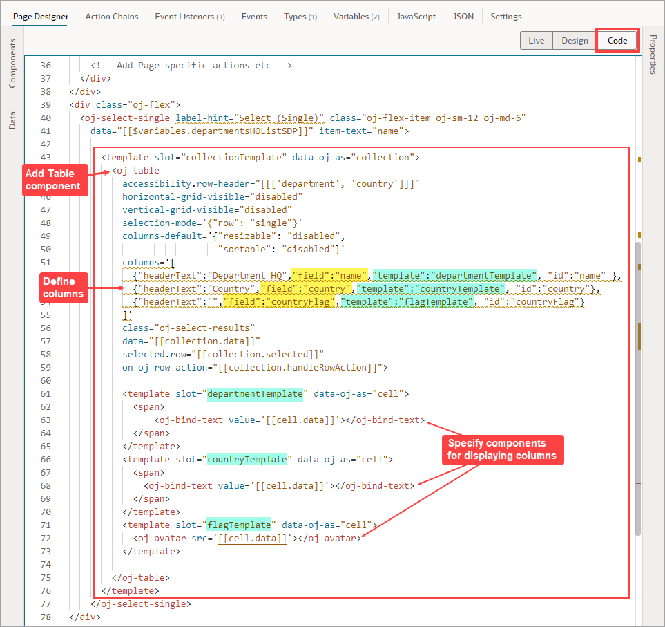665x627 pixels.
Task: Open the Types tab
Action: [300, 16]
